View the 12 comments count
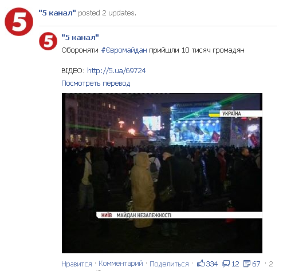 coord(235,264)
